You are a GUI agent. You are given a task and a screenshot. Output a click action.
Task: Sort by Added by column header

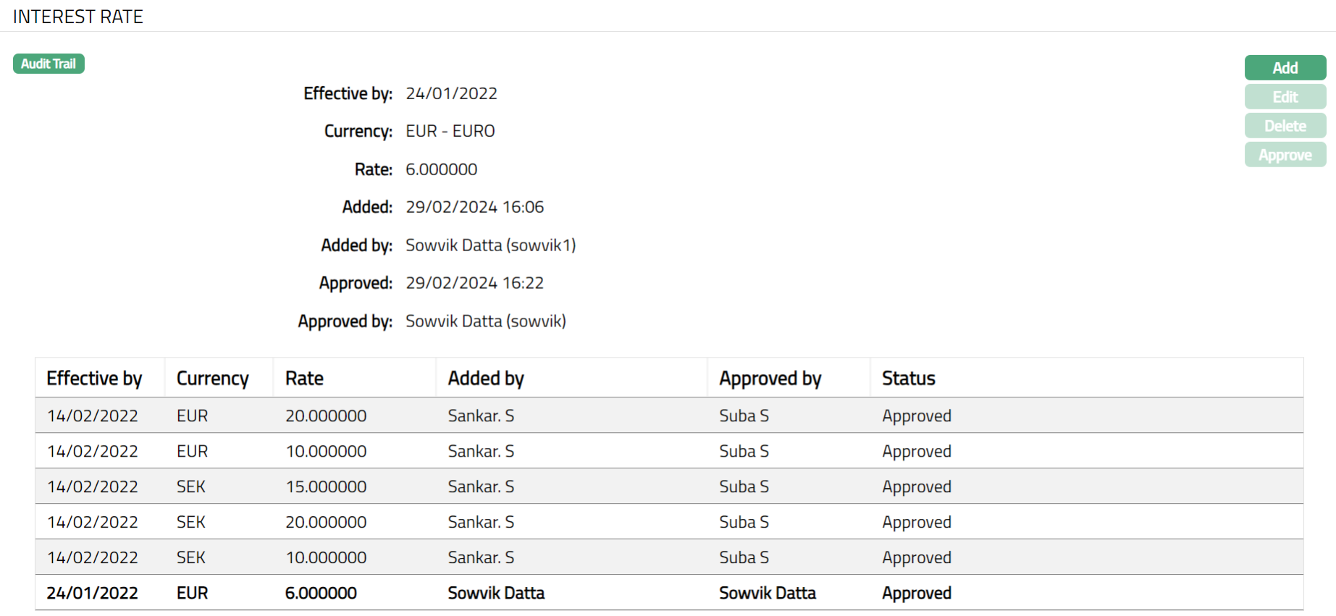[485, 379]
